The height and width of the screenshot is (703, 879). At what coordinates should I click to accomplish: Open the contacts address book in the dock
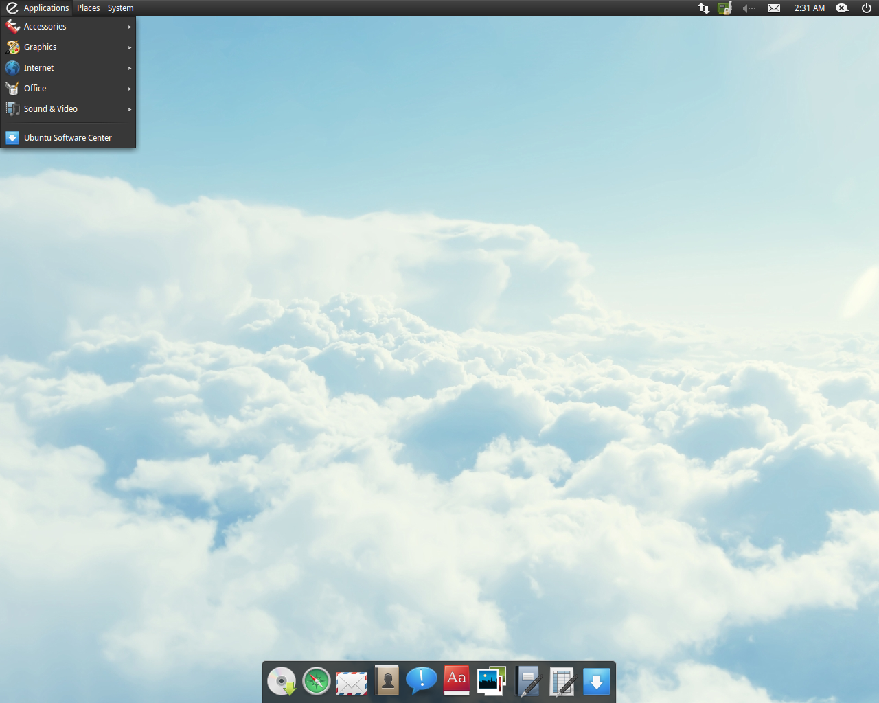pos(387,680)
